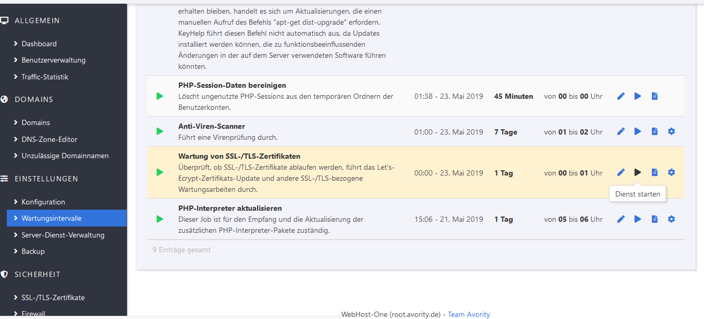Viewport: 704px width, 319px height.
Task: Edit the PHP-Session-Daten bereinigen job
Action: click(x=621, y=96)
